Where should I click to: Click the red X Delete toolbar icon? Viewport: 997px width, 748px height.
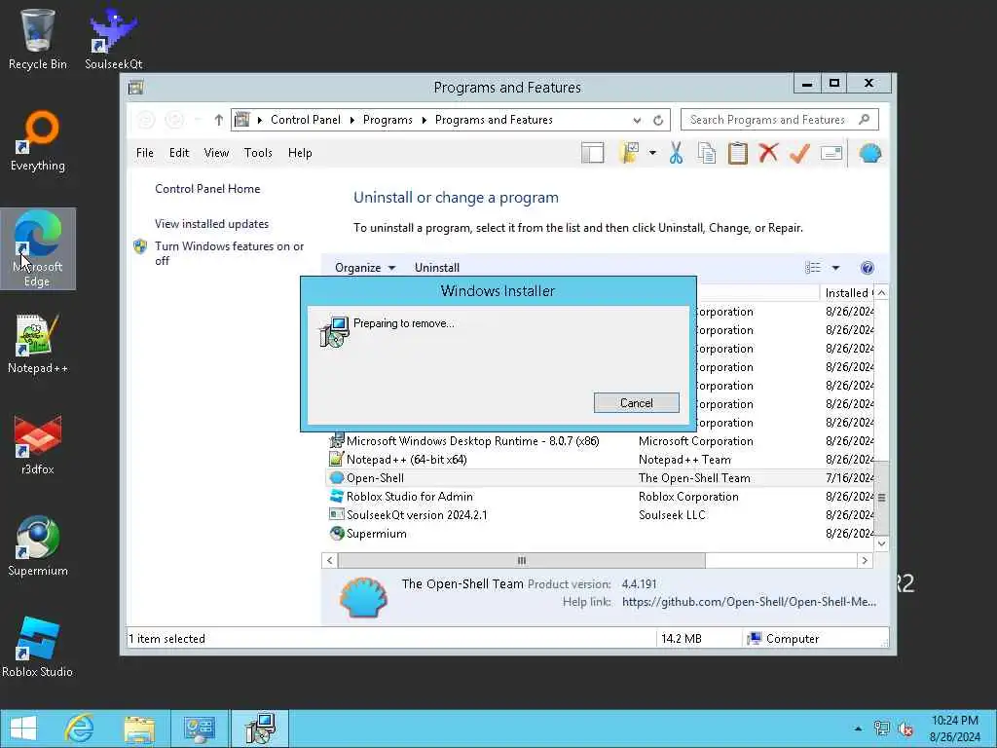point(769,153)
